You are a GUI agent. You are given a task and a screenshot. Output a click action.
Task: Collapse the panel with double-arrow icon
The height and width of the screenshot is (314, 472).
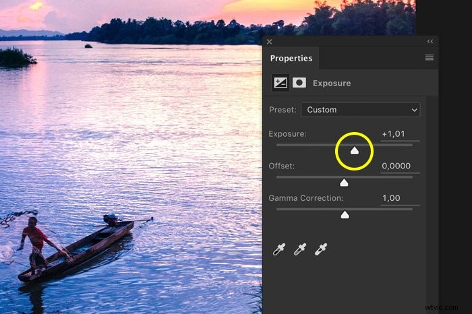[430, 42]
